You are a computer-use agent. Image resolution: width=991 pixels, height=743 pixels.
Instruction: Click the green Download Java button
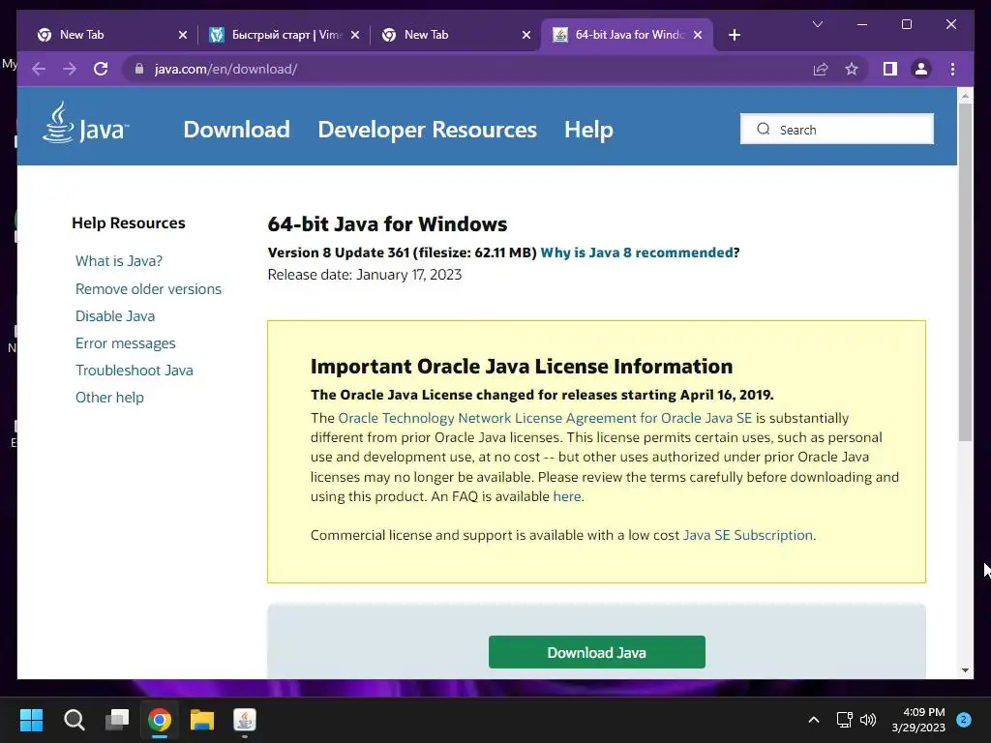[596, 652]
